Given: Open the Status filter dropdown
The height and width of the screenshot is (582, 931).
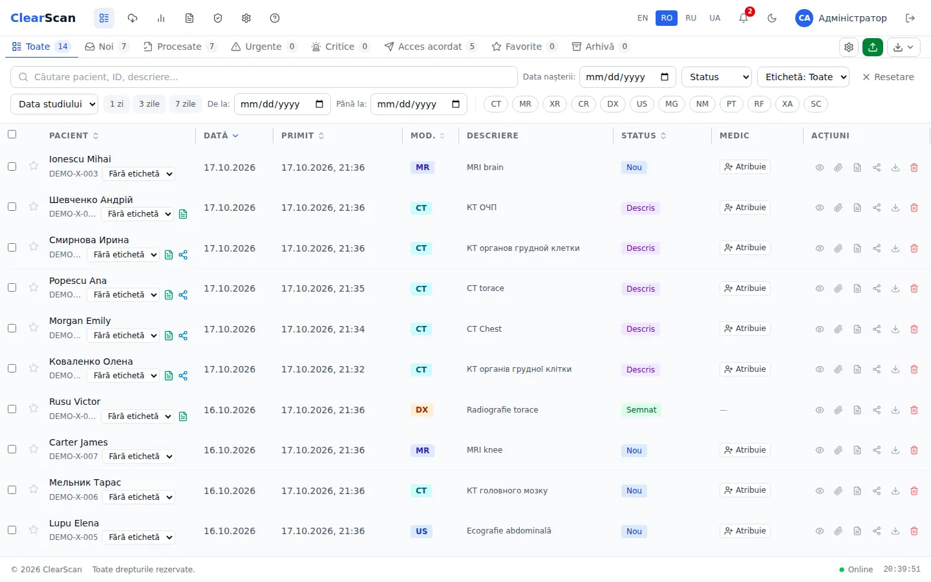Looking at the screenshot, I should pos(716,77).
